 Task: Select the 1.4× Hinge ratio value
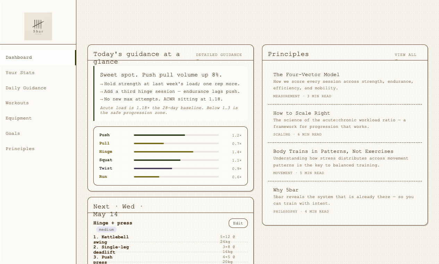point(237,152)
